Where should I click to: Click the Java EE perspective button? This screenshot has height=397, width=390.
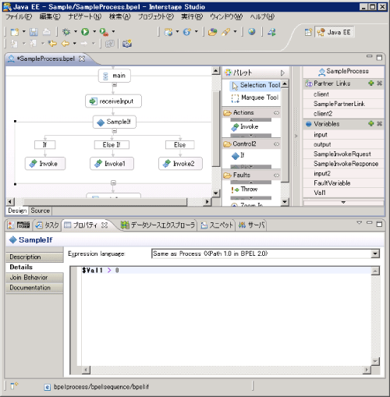pos(335,32)
